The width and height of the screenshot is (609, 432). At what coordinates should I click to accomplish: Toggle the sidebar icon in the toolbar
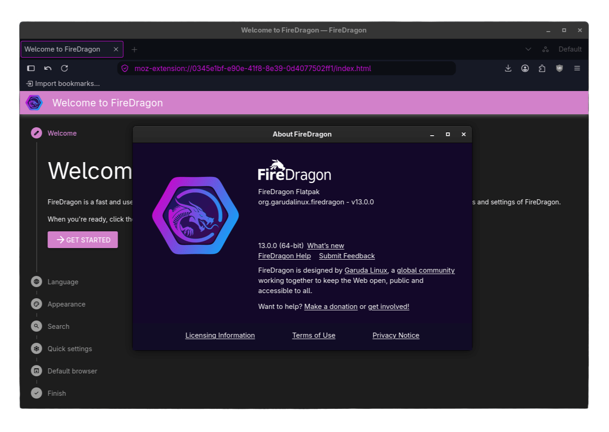[x=31, y=68]
